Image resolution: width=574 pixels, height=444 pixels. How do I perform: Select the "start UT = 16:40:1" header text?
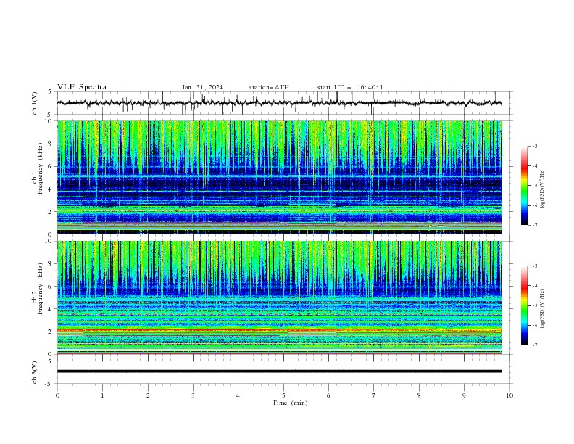pos(350,87)
